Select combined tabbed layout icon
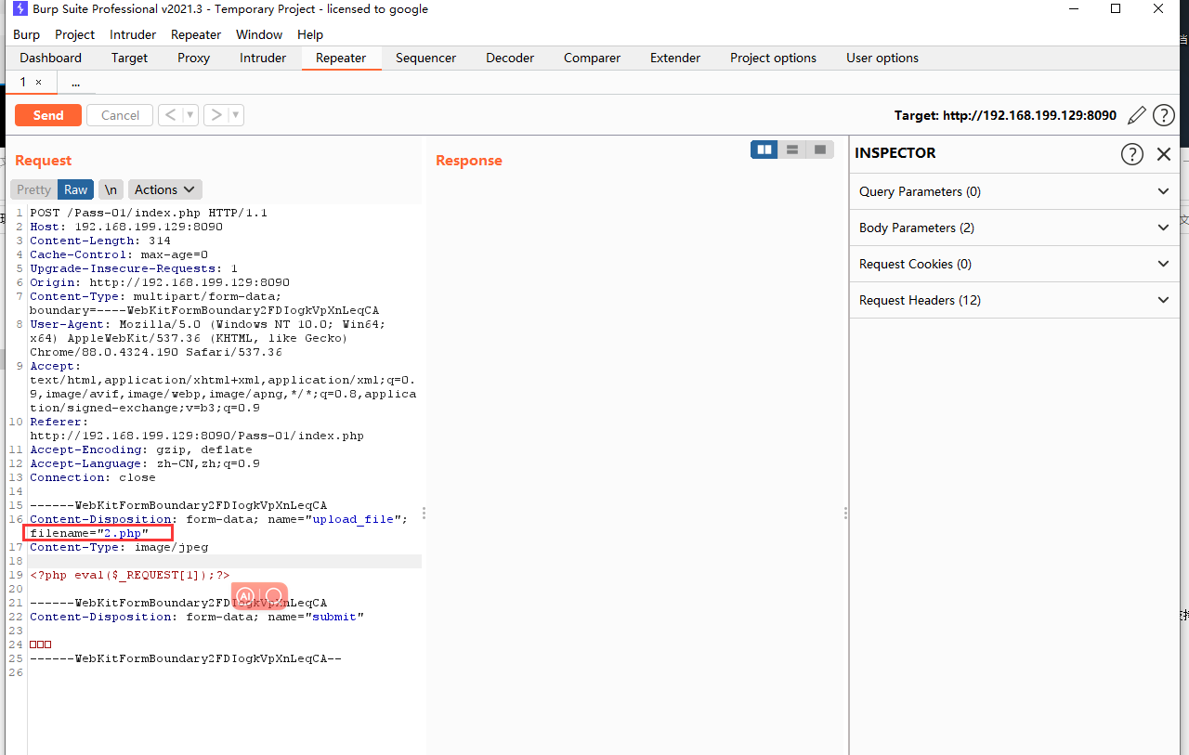This screenshot has height=755, width=1189. coord(820,150)
